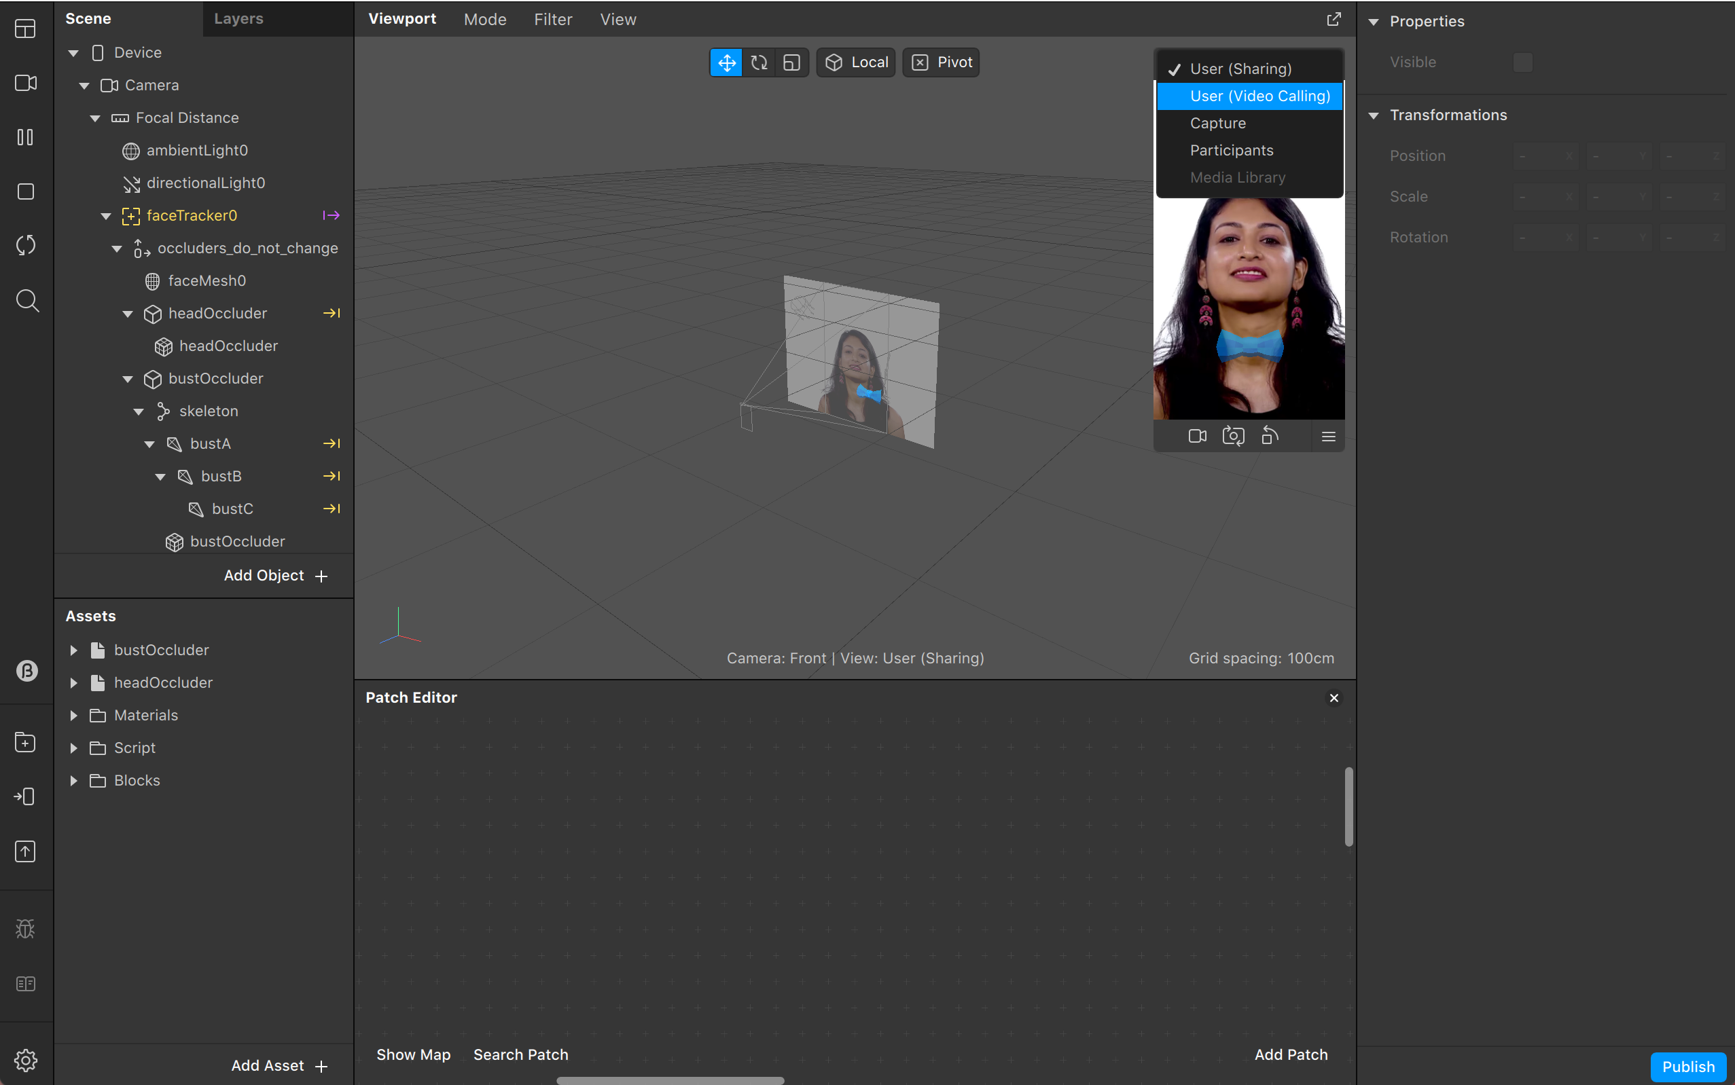
Task: Choose User (Video Calling) from dropdown
Action: pyautogui.click(x=1259, y=96)
